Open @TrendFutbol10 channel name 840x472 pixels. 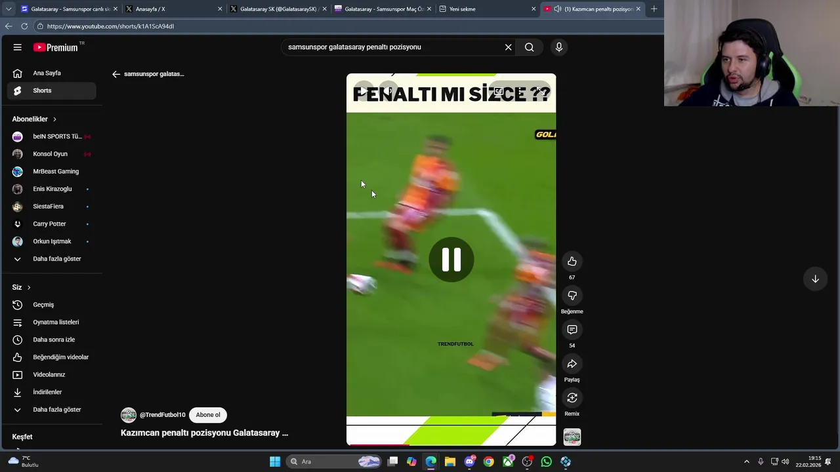pyautogui.click(x=162, y=415)
